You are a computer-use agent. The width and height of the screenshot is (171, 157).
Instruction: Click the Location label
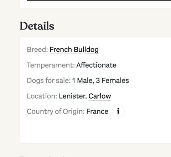coord(42,96)
